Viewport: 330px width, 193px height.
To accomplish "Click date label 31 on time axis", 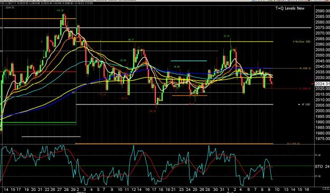I will point(222,189).
